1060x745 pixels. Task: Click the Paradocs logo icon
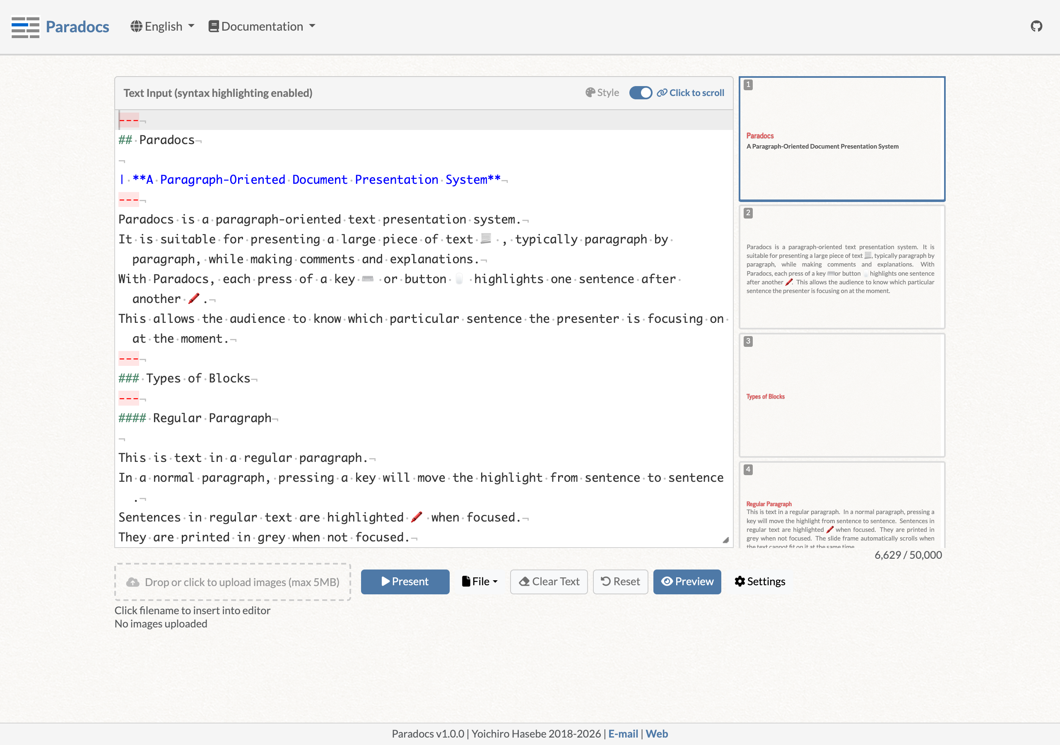point(25,27)
